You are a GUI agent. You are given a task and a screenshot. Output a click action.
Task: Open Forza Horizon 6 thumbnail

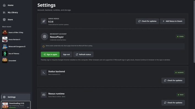[x=5, y=39]
